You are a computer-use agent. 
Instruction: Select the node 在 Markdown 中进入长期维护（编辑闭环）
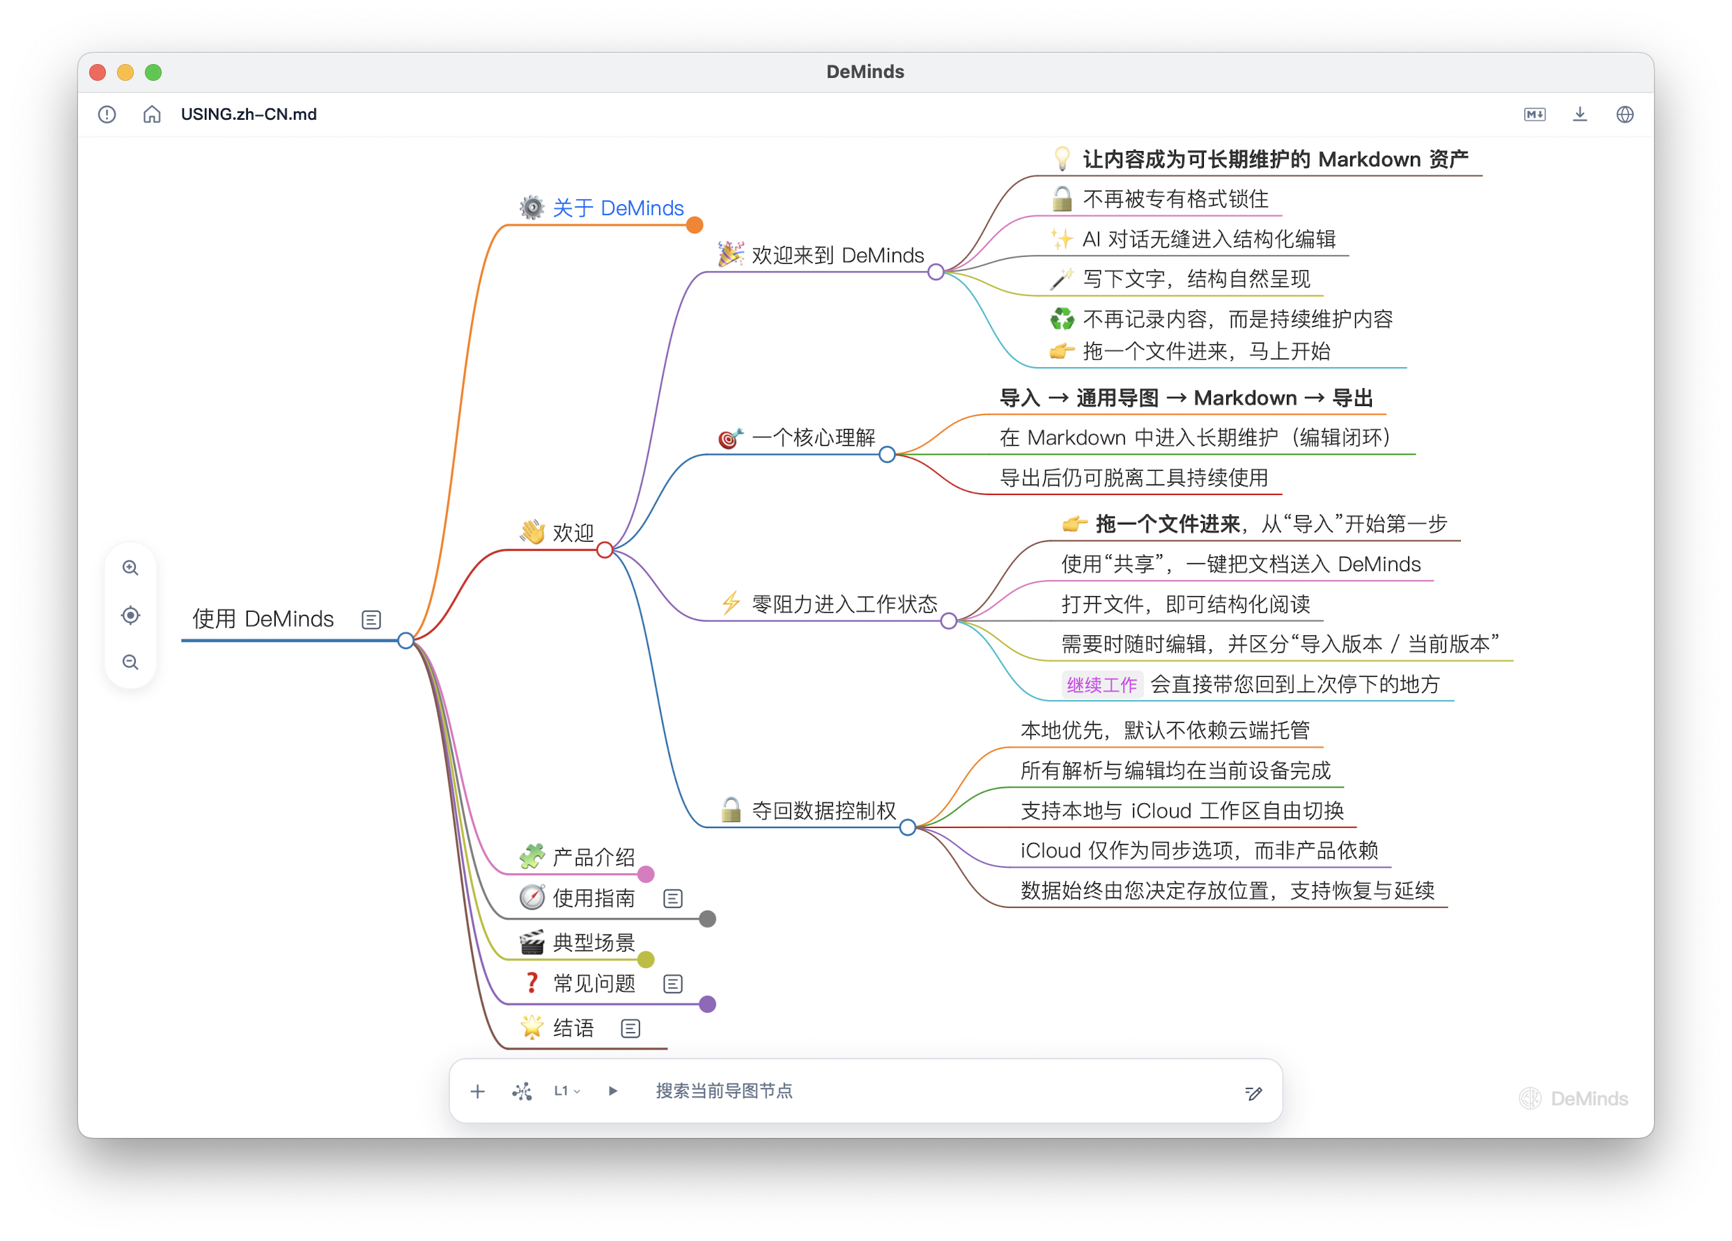coord(1196,438)
